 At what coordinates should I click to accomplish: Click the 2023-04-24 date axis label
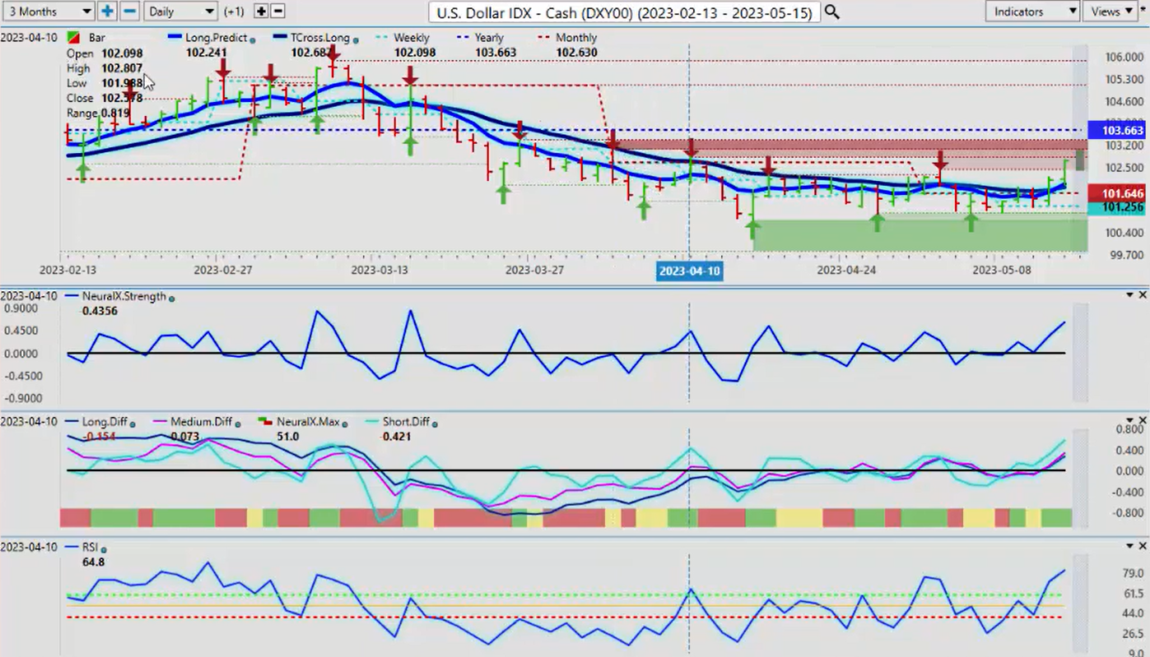click(x=846, y=270)
